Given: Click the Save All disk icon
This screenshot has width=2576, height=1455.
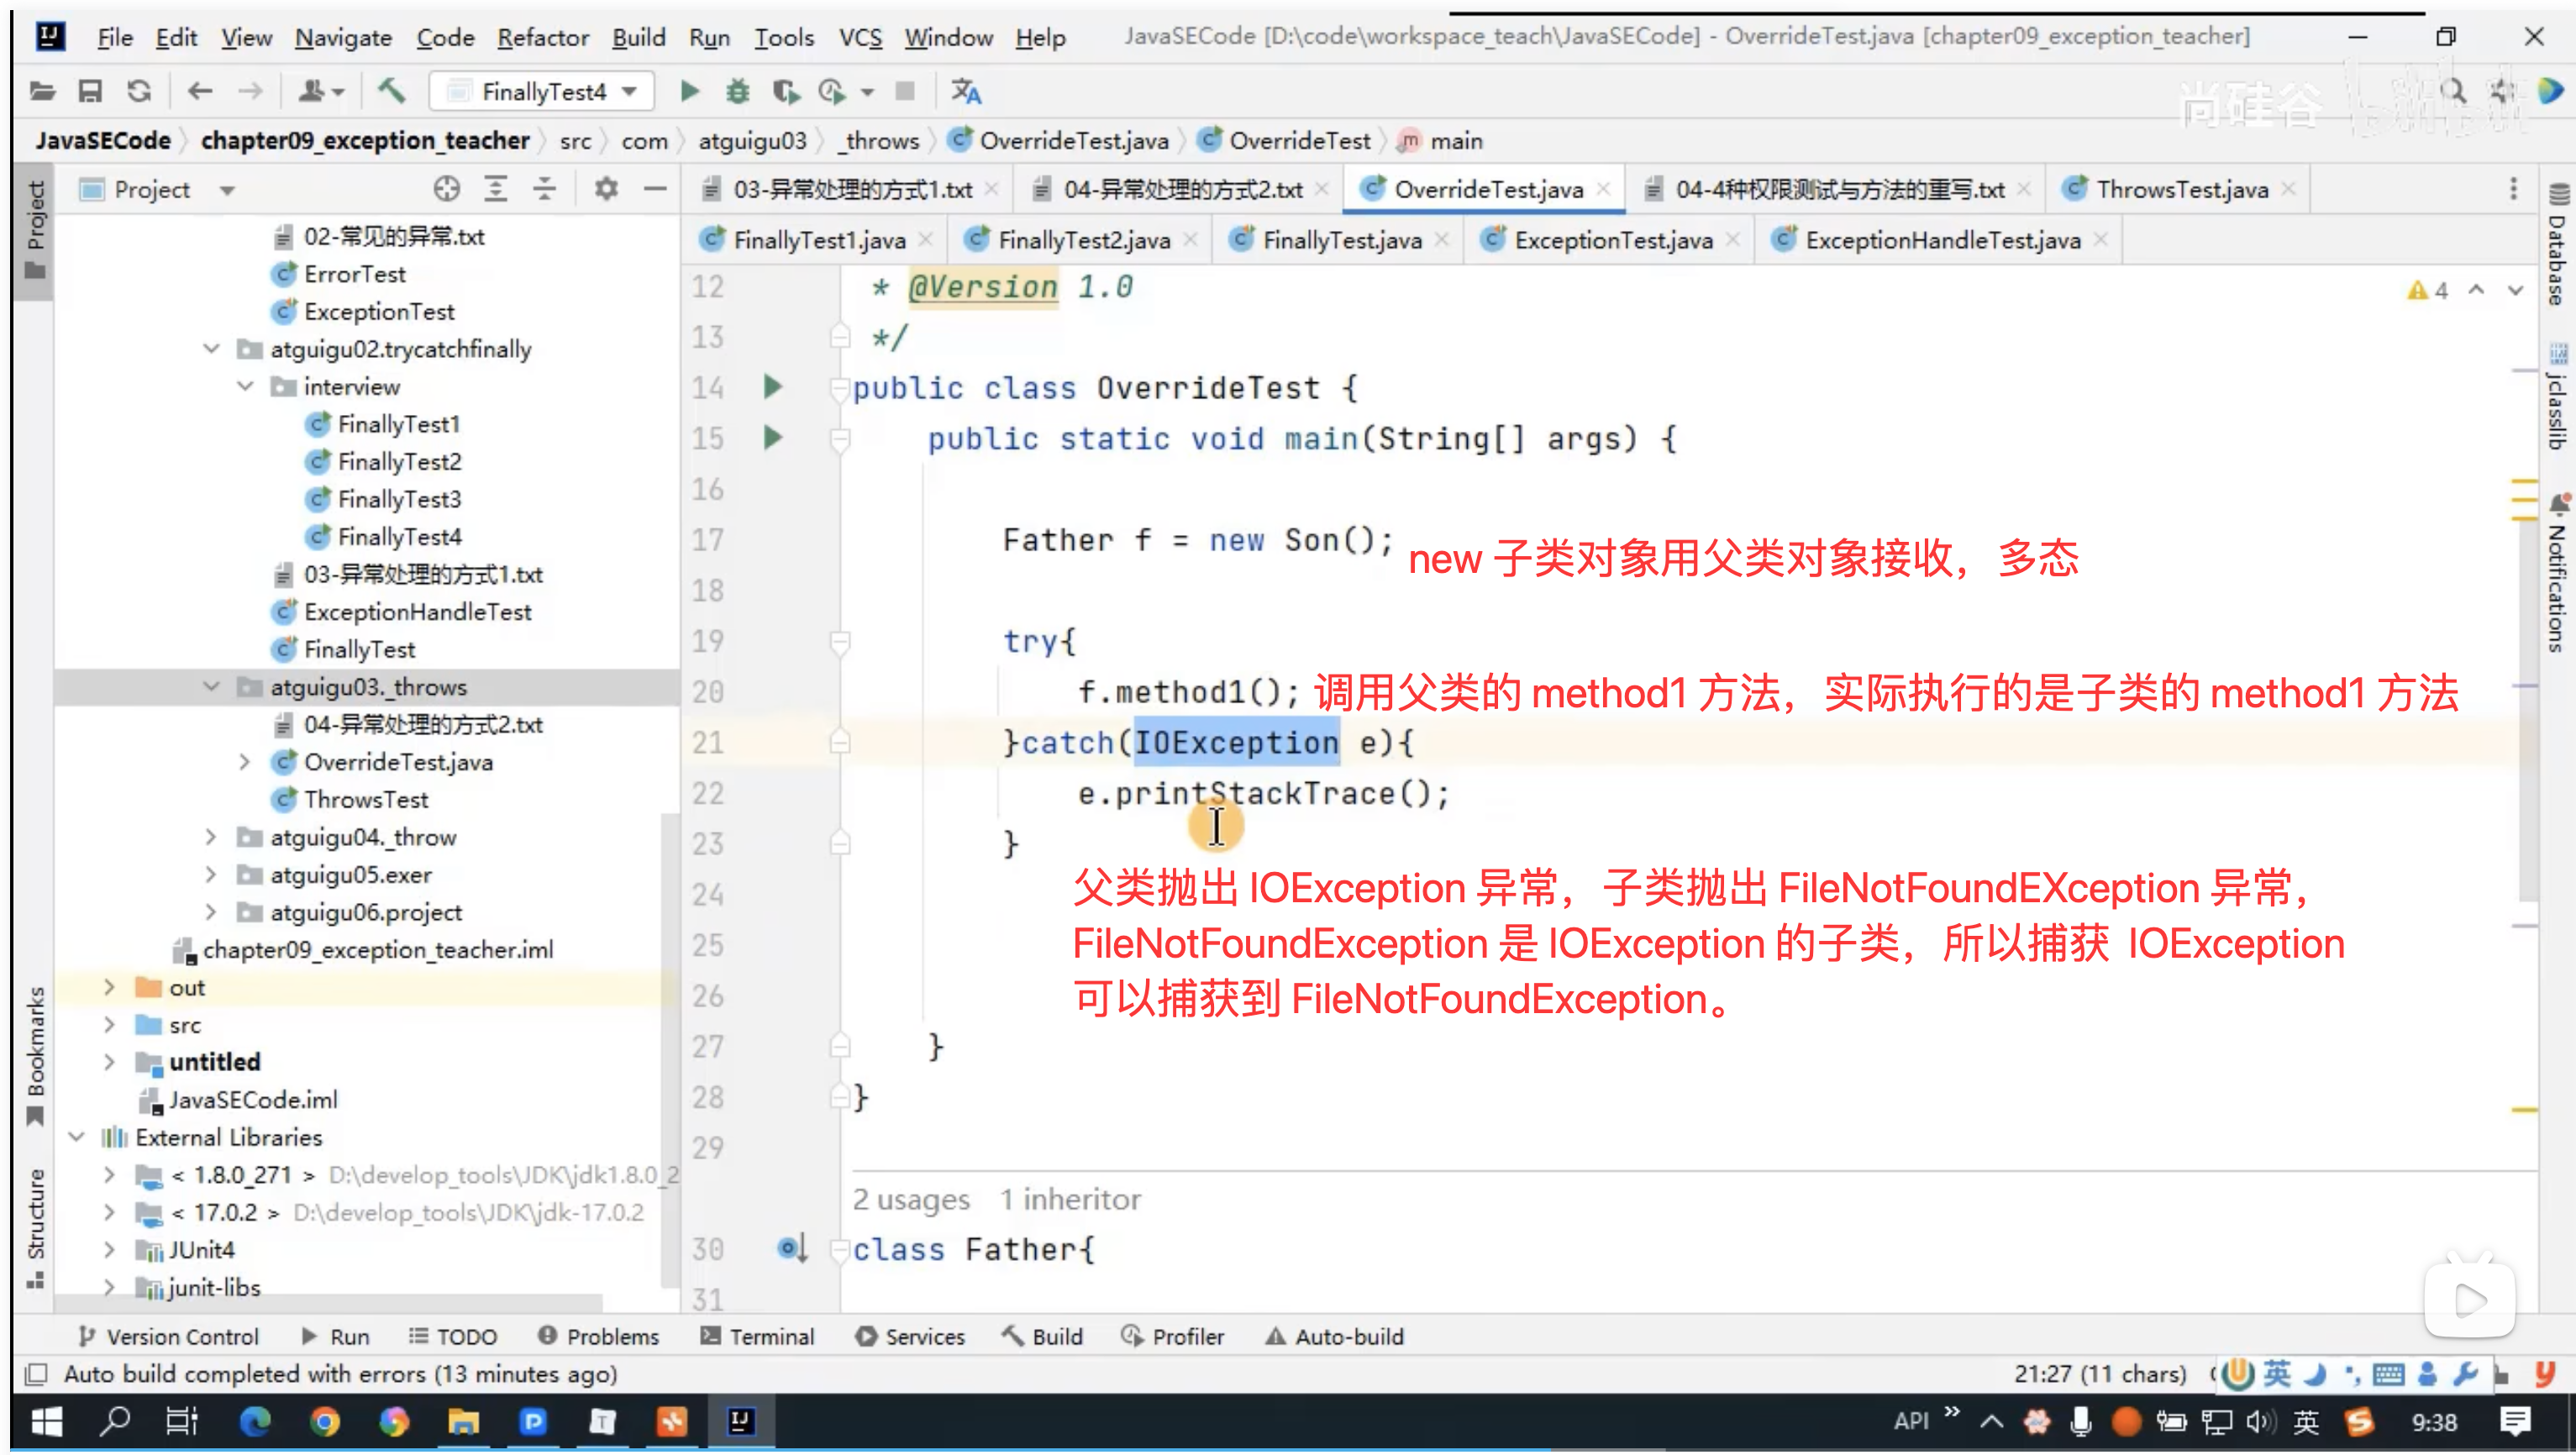Looking at the screenshot, I should pyautogui.click(x=90, y=92).
